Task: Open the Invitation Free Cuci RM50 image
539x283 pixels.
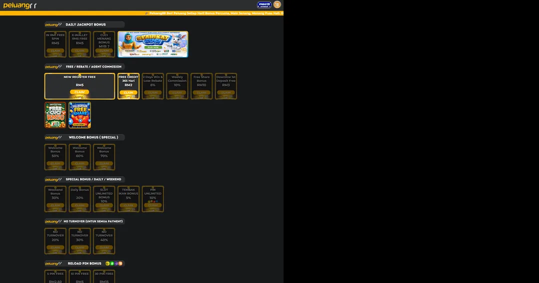Action: click(55, 115)
